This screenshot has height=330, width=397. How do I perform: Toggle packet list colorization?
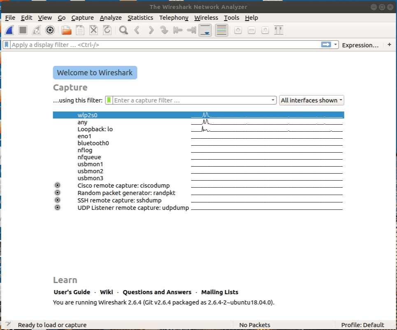click(x=222, y=30)
